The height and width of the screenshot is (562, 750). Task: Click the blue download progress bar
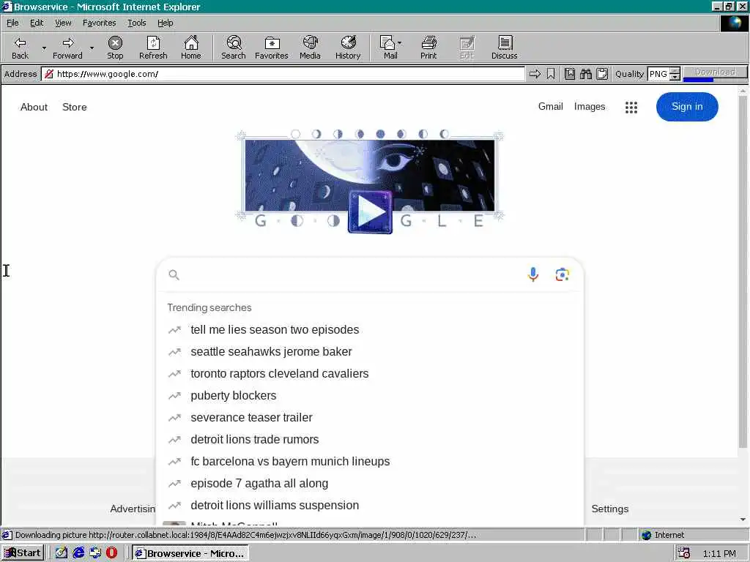click(x=698, y=79)
